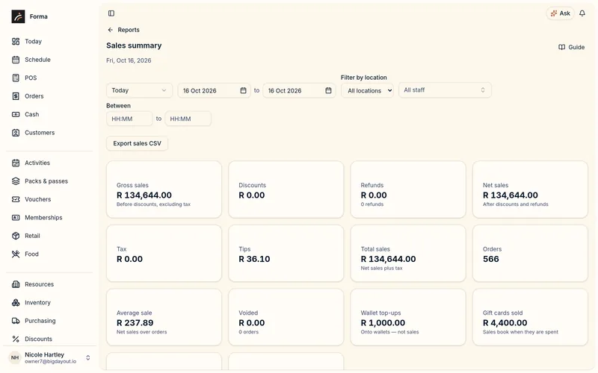
Task: Select the Activities icon
Action: point(16,163)
